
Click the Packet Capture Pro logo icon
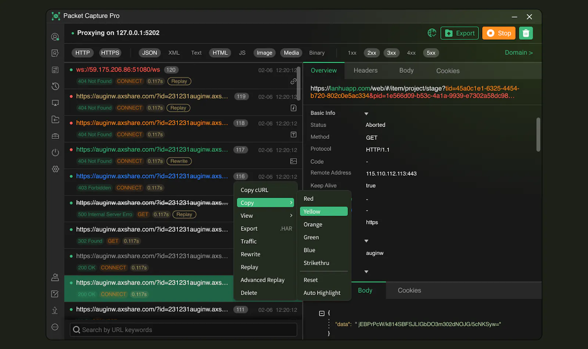56,16
